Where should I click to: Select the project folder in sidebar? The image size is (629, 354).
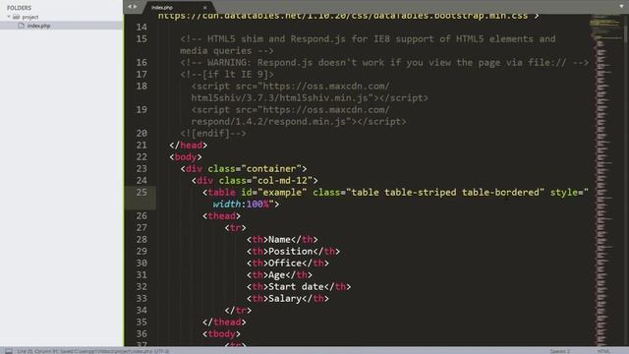(x=30, y=17)
